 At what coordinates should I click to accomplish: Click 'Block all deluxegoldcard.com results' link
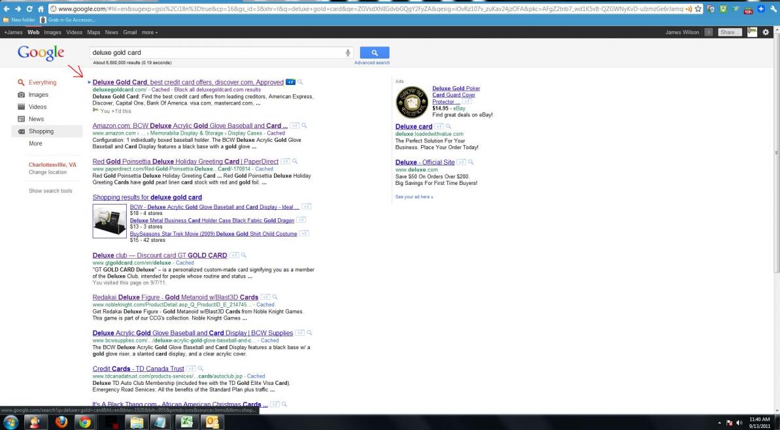(217, 90)
